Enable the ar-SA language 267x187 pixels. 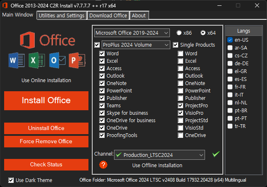tap(230, 48)
